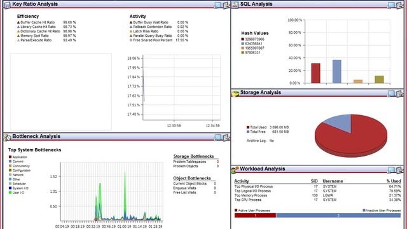407x229 pixels.
Task: Click the olive bar in SQL Analysis chart
Action: tap(379, 80)
